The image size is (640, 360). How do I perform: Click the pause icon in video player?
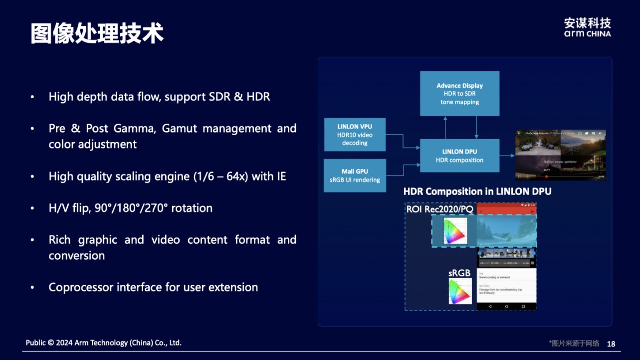tap(519, 177)
